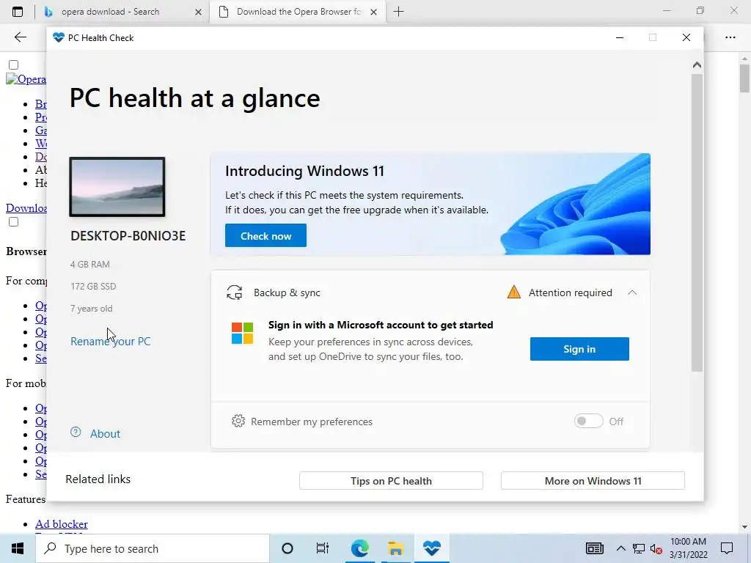Viewport: 751px width, 563px height.
Task: Close the PC Health Check window
Action: click(x=686, y=37)
